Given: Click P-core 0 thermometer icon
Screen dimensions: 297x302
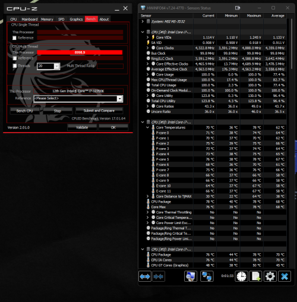Looking at the screenshot, I should coord(153,133).
